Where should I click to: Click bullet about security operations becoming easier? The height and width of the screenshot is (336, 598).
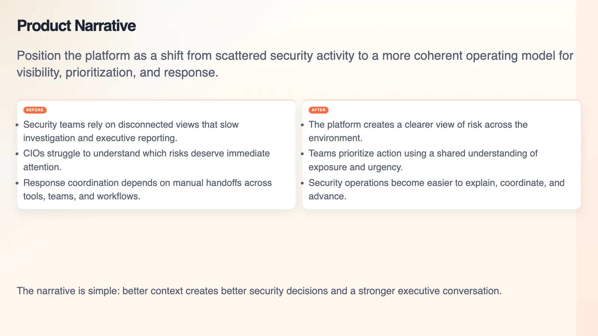coord(437,189)
